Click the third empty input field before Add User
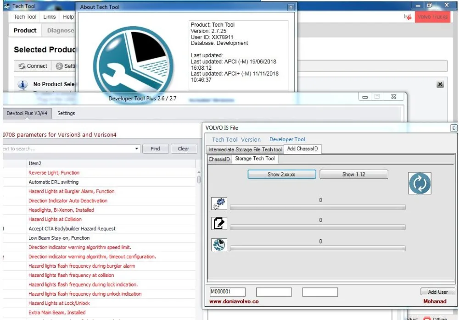The image size is (459, 320). [x=320, y=292]
